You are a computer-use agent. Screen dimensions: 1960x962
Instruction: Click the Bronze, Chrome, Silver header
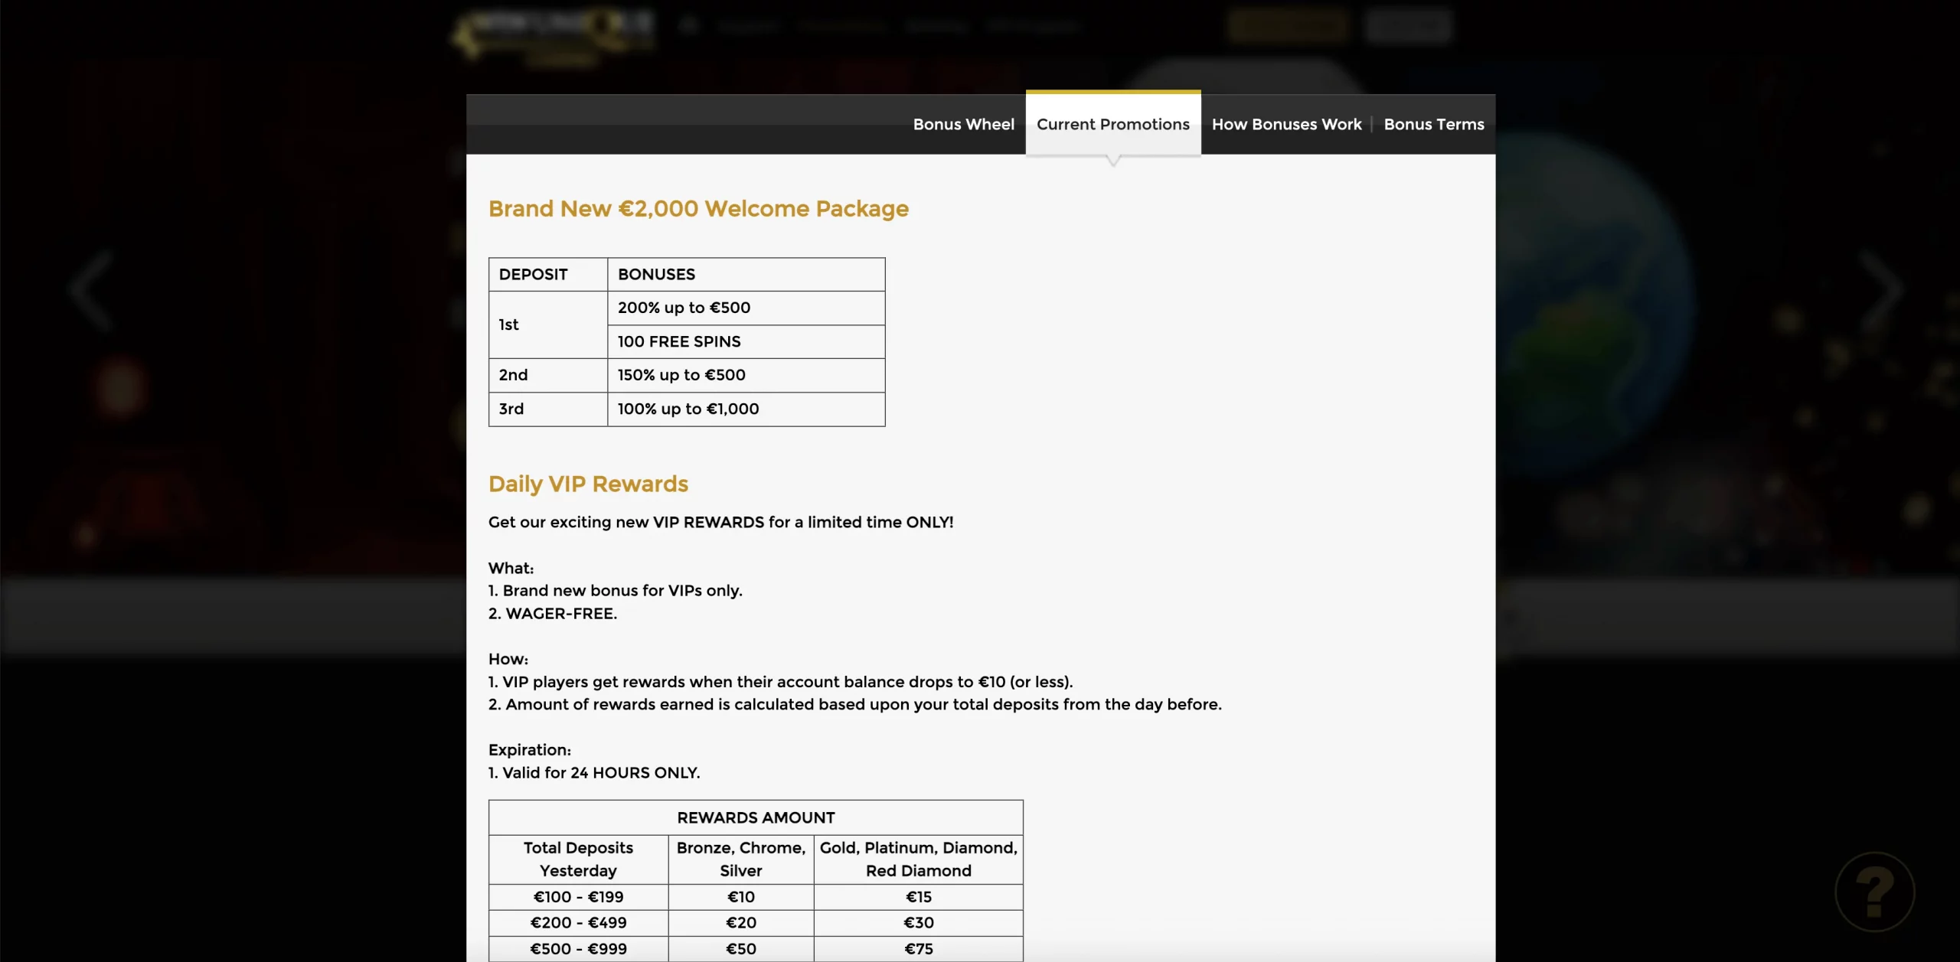coord(741,859)
